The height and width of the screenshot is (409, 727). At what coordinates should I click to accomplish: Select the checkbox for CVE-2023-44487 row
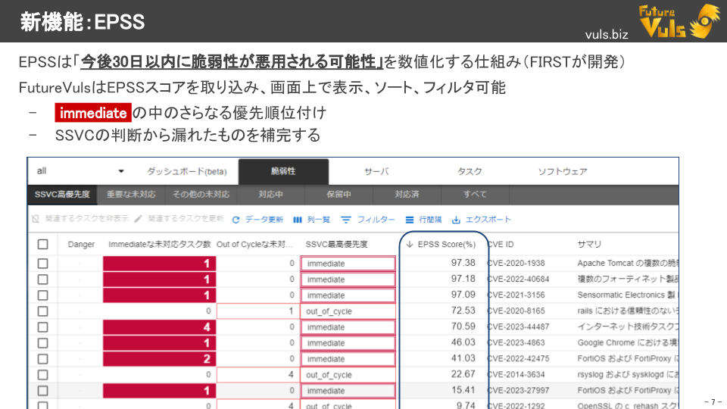(42, 326)
